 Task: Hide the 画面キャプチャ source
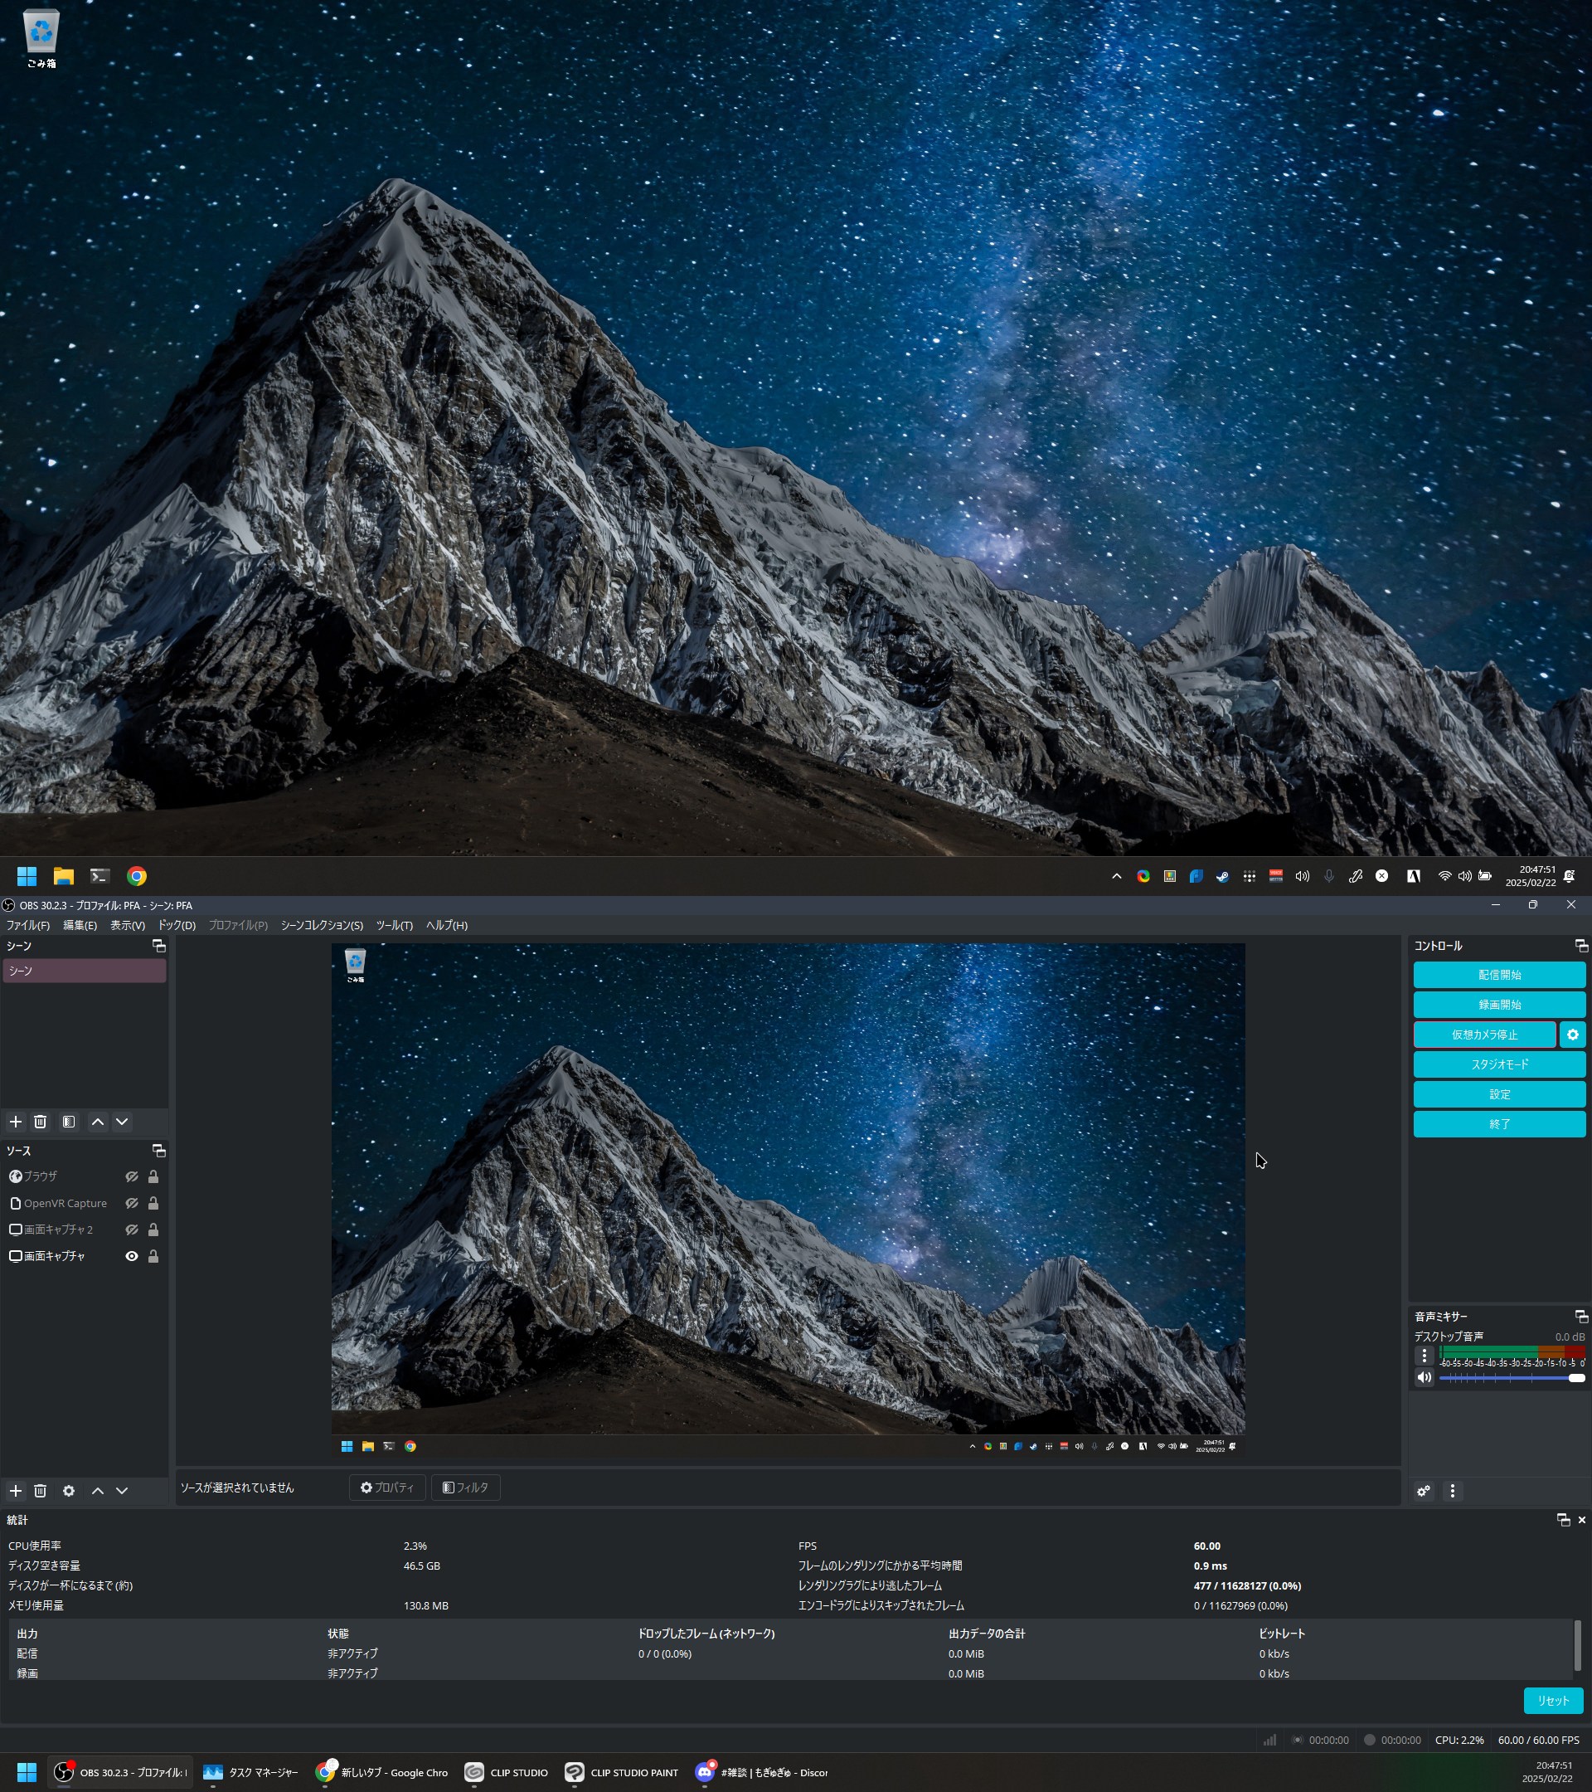click(132, 1256)
